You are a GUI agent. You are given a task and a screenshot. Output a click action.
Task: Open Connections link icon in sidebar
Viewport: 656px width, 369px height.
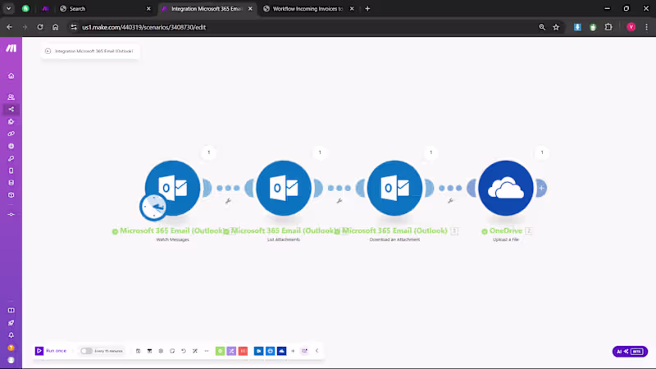pyautogui.click(x=11, y=134)
